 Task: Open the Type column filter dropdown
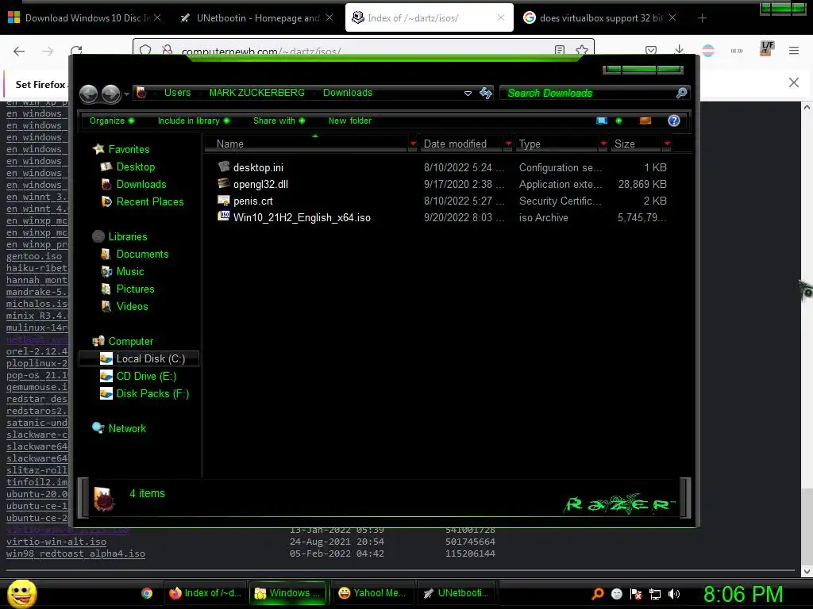[x=603, y=144]
